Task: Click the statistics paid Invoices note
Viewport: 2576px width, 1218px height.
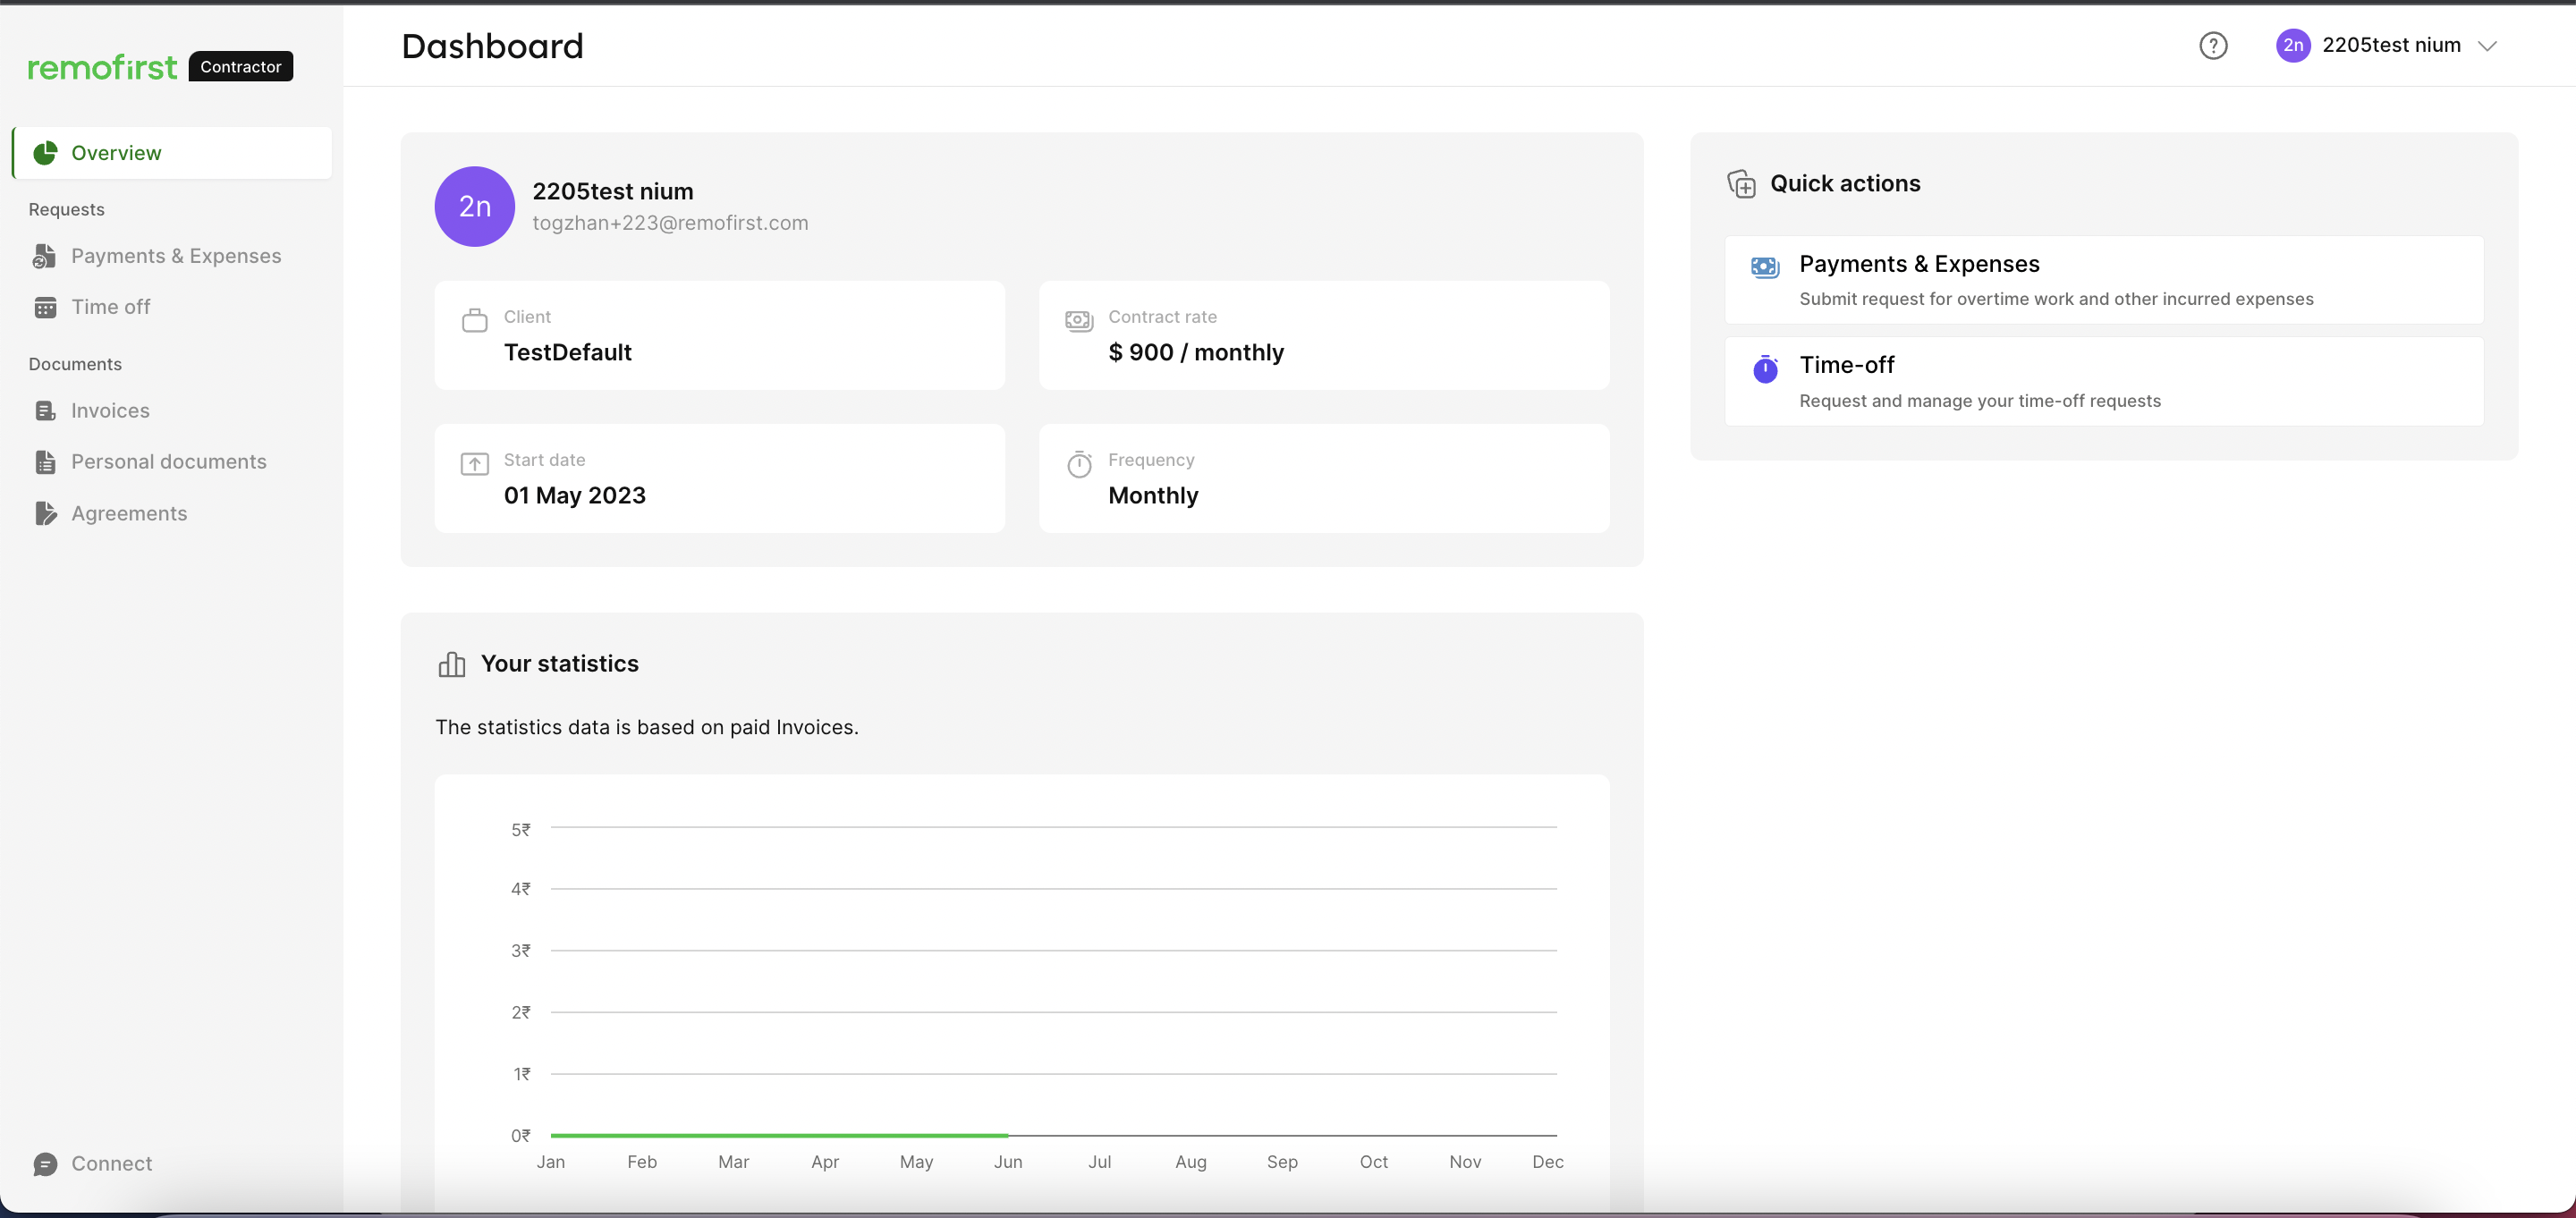Action: (x=646, y=727)
